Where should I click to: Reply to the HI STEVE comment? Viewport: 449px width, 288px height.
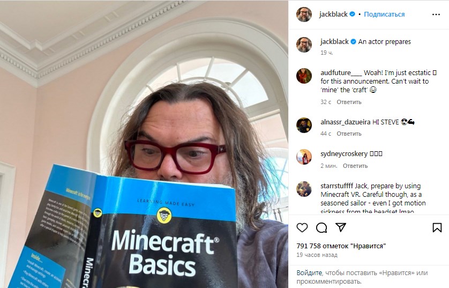349,134
